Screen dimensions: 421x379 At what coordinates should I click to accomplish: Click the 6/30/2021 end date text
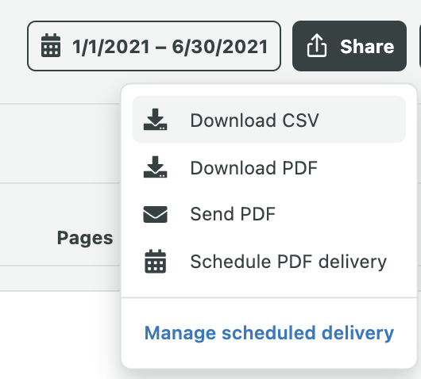click(220, 47)
